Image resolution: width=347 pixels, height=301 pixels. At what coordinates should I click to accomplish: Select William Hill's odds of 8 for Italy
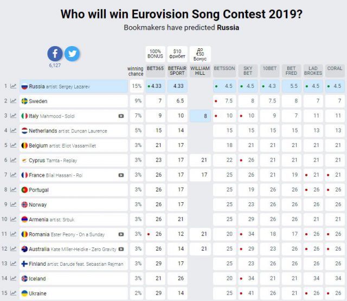(200, 116)
